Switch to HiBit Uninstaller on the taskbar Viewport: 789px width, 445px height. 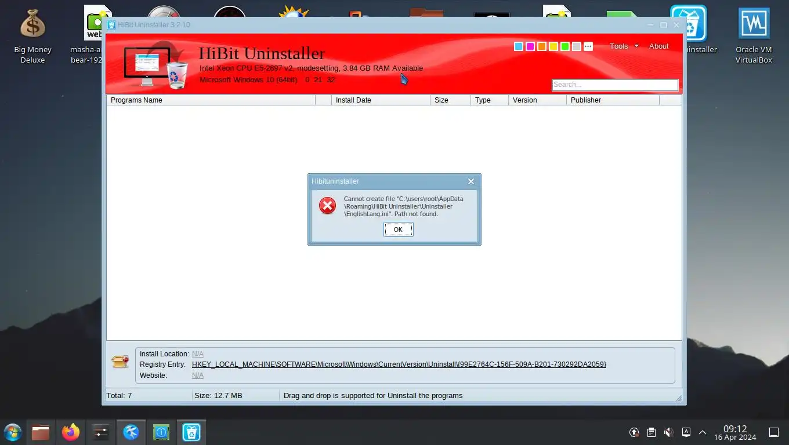click(x=191, y=432)
